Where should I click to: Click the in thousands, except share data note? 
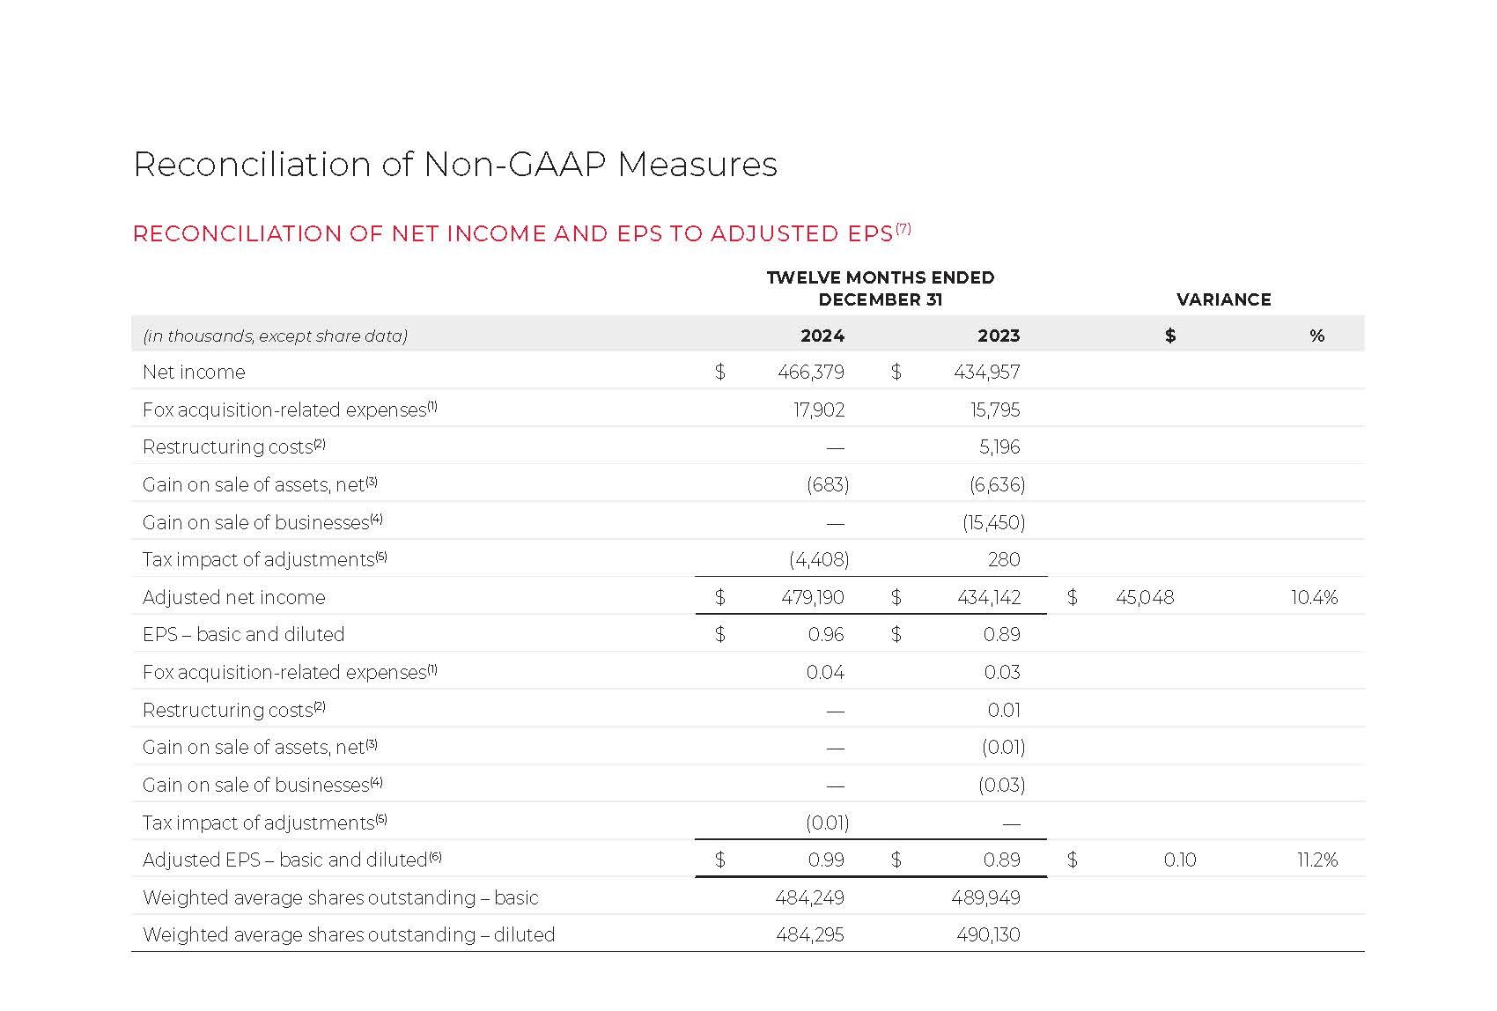(x=275, y=336)
